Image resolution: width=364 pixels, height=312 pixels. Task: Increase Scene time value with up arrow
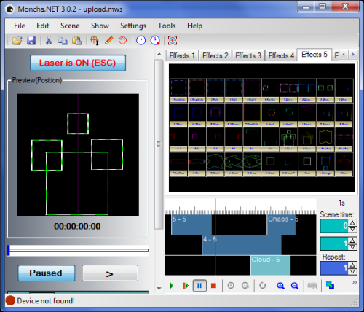352,222
